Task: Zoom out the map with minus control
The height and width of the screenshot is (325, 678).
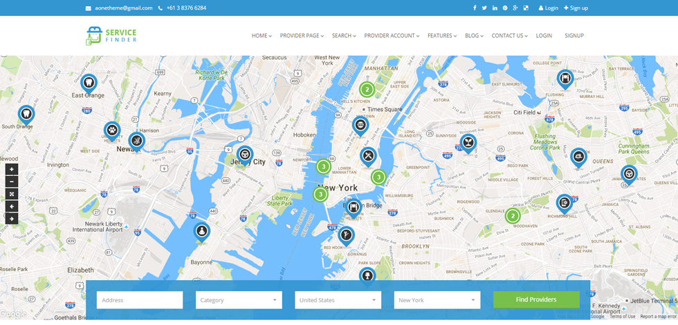Action: [12, 181]
